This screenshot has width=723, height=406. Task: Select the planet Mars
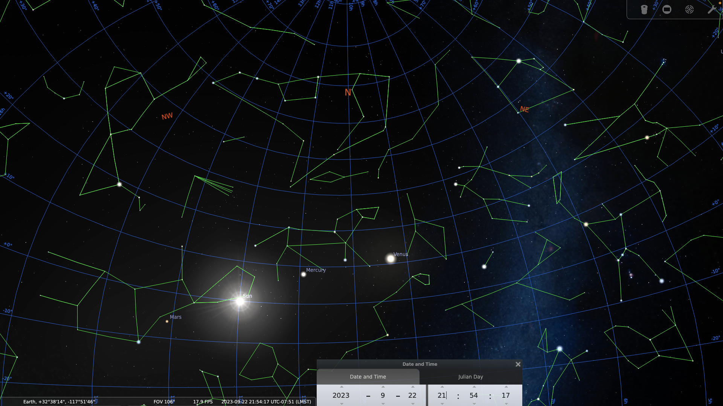click(x=167, y=321)
